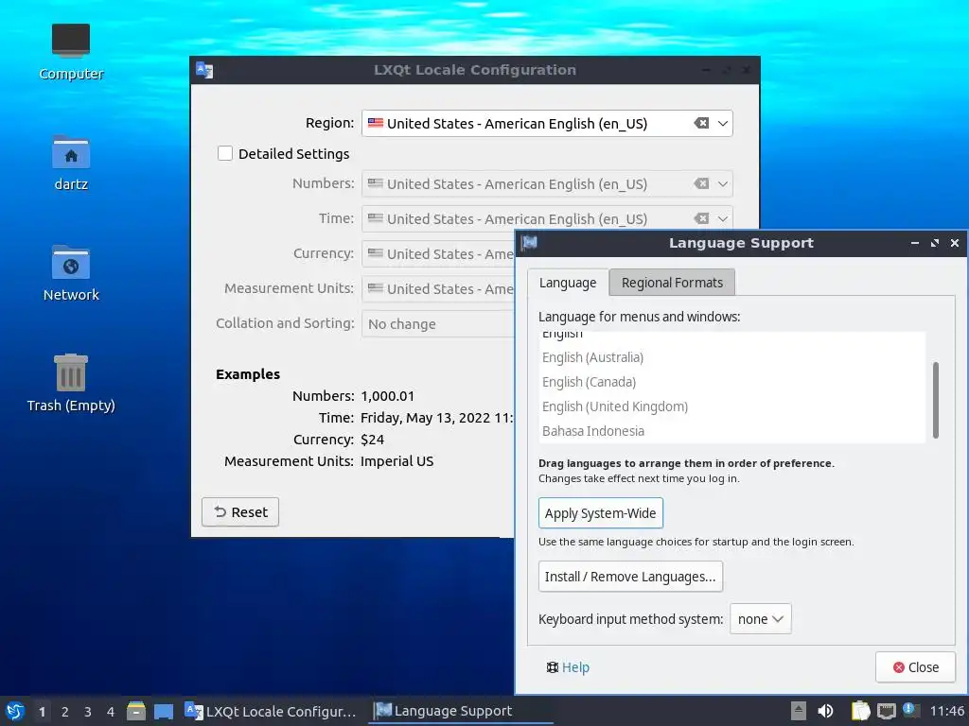Select English (Canada) in the language list

[x=732, y=382]
